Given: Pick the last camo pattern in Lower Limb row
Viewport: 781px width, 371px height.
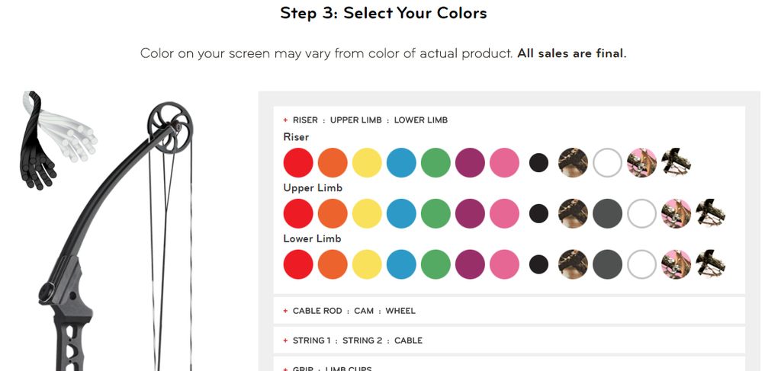Looking at the screenshot, I should (710, 264).
